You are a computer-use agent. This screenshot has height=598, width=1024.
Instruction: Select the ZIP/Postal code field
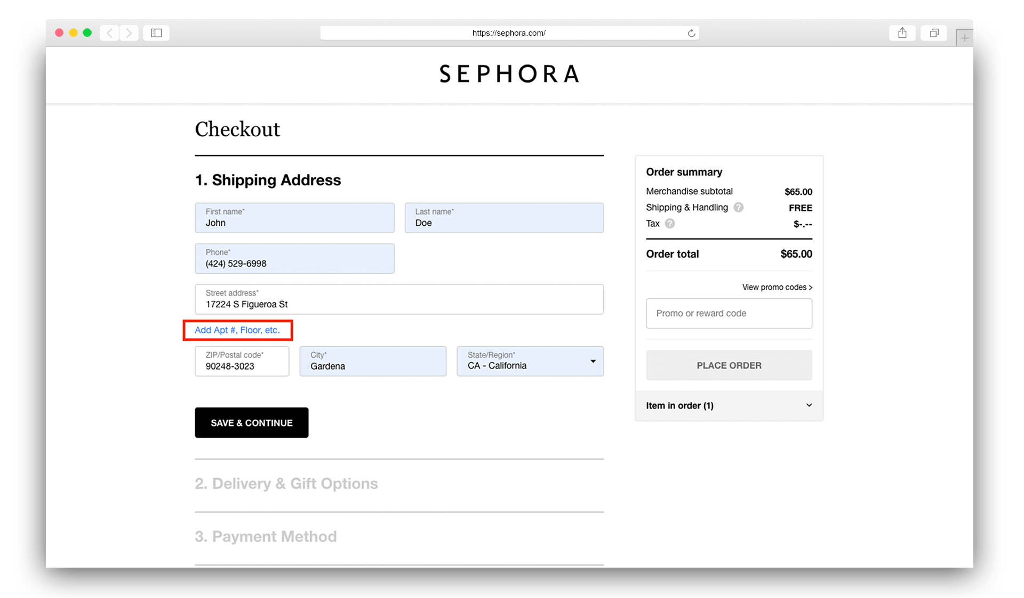tap(242, 361)
